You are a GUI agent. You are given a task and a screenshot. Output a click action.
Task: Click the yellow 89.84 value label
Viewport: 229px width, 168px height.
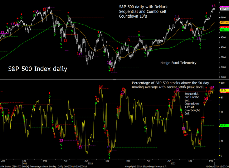coord(224,91)
